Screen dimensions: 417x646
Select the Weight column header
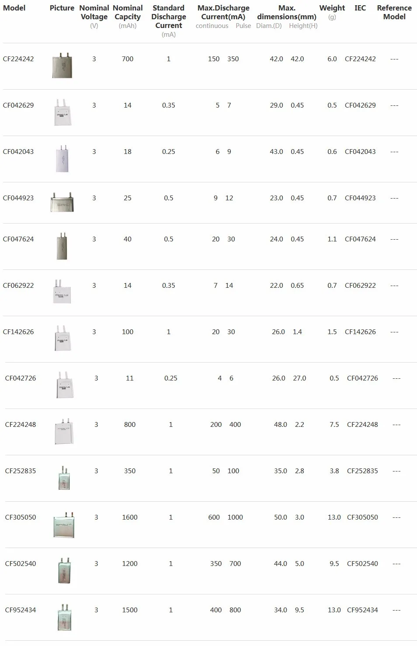[x=332, y=8]
